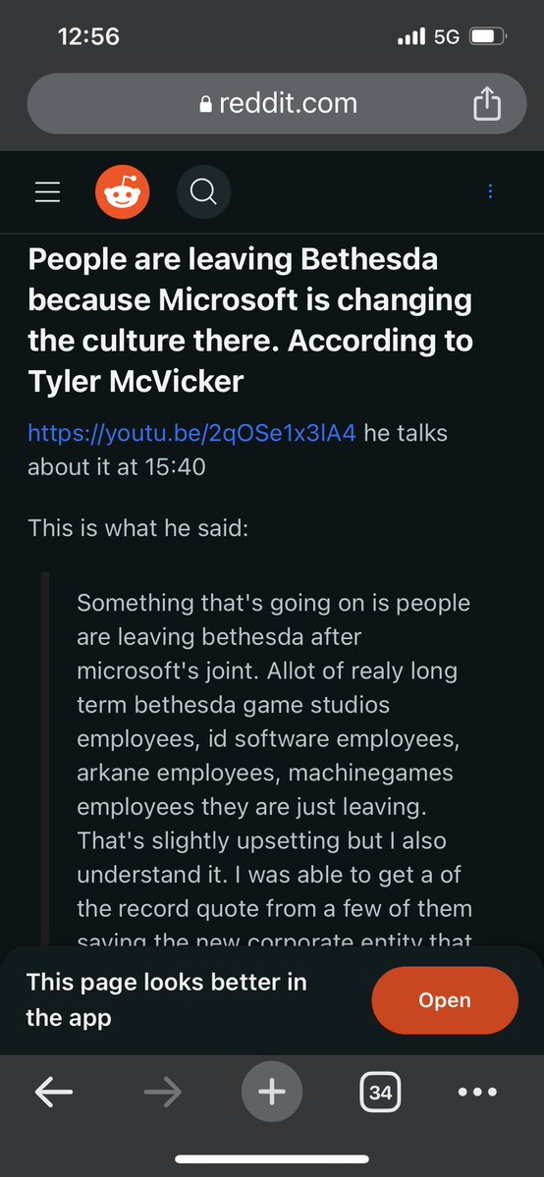
Task: Add a new tab with plus button
Action: pos(272,1093)
